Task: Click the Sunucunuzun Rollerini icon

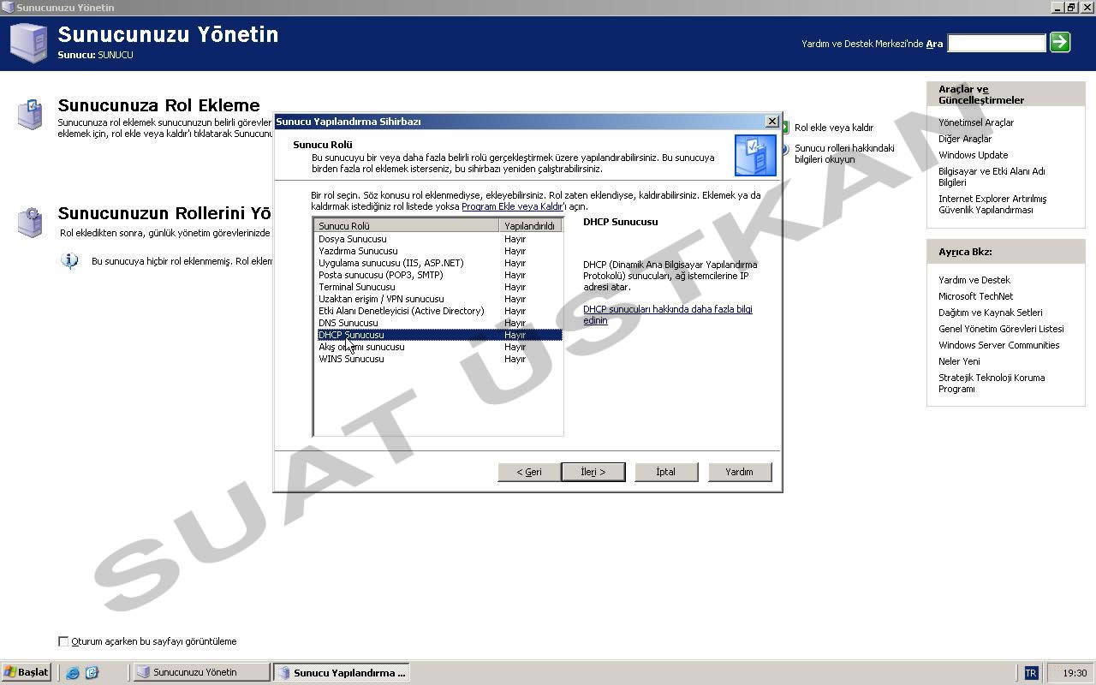Action: coord(29,222)
